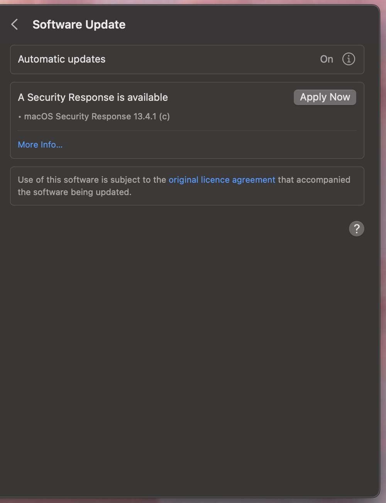Open help via the question mark button
Image resolution: width=386 pixels, height=503 pixels.
click(x=357, y=229)
